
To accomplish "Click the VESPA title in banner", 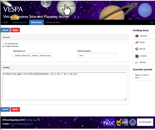I will pos(13,9).
